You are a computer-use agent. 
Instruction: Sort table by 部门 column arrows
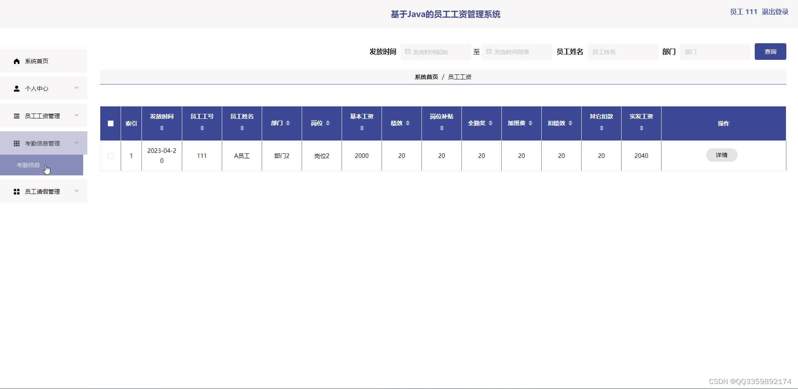point(288,123)
